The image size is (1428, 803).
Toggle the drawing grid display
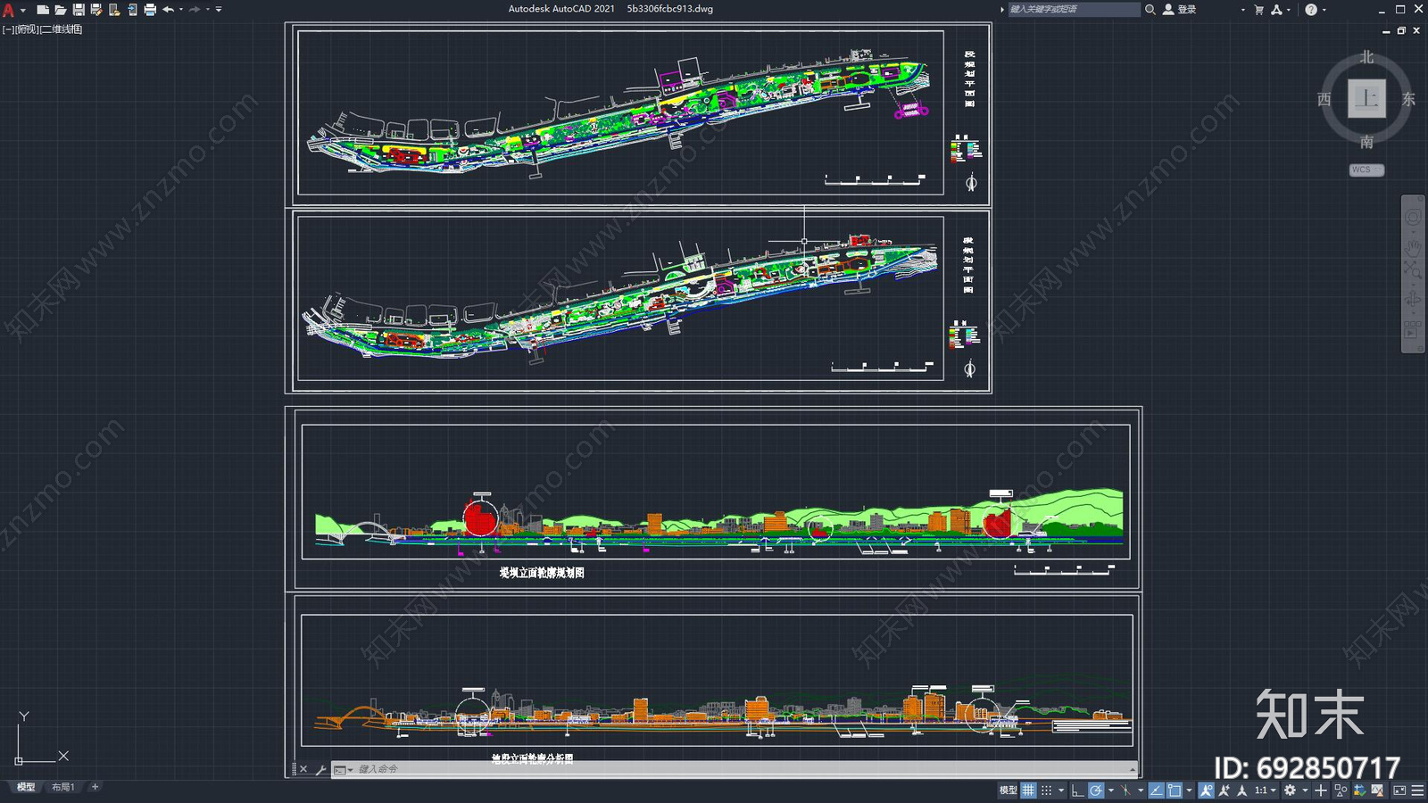click(1028, 791)
